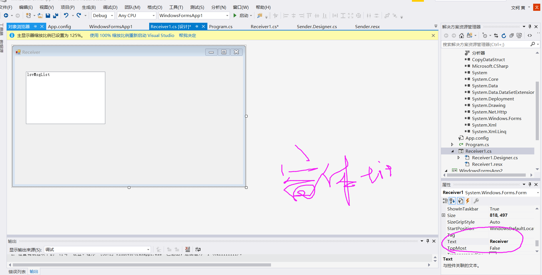Switch to the App.config tab
The image size is (542, 275).
point(59,26)
